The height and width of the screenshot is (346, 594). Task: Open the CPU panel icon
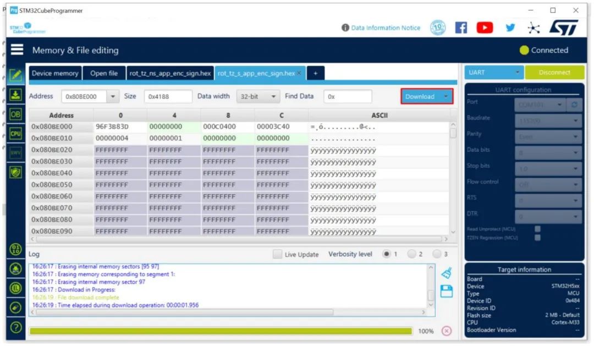coord(15,134)
